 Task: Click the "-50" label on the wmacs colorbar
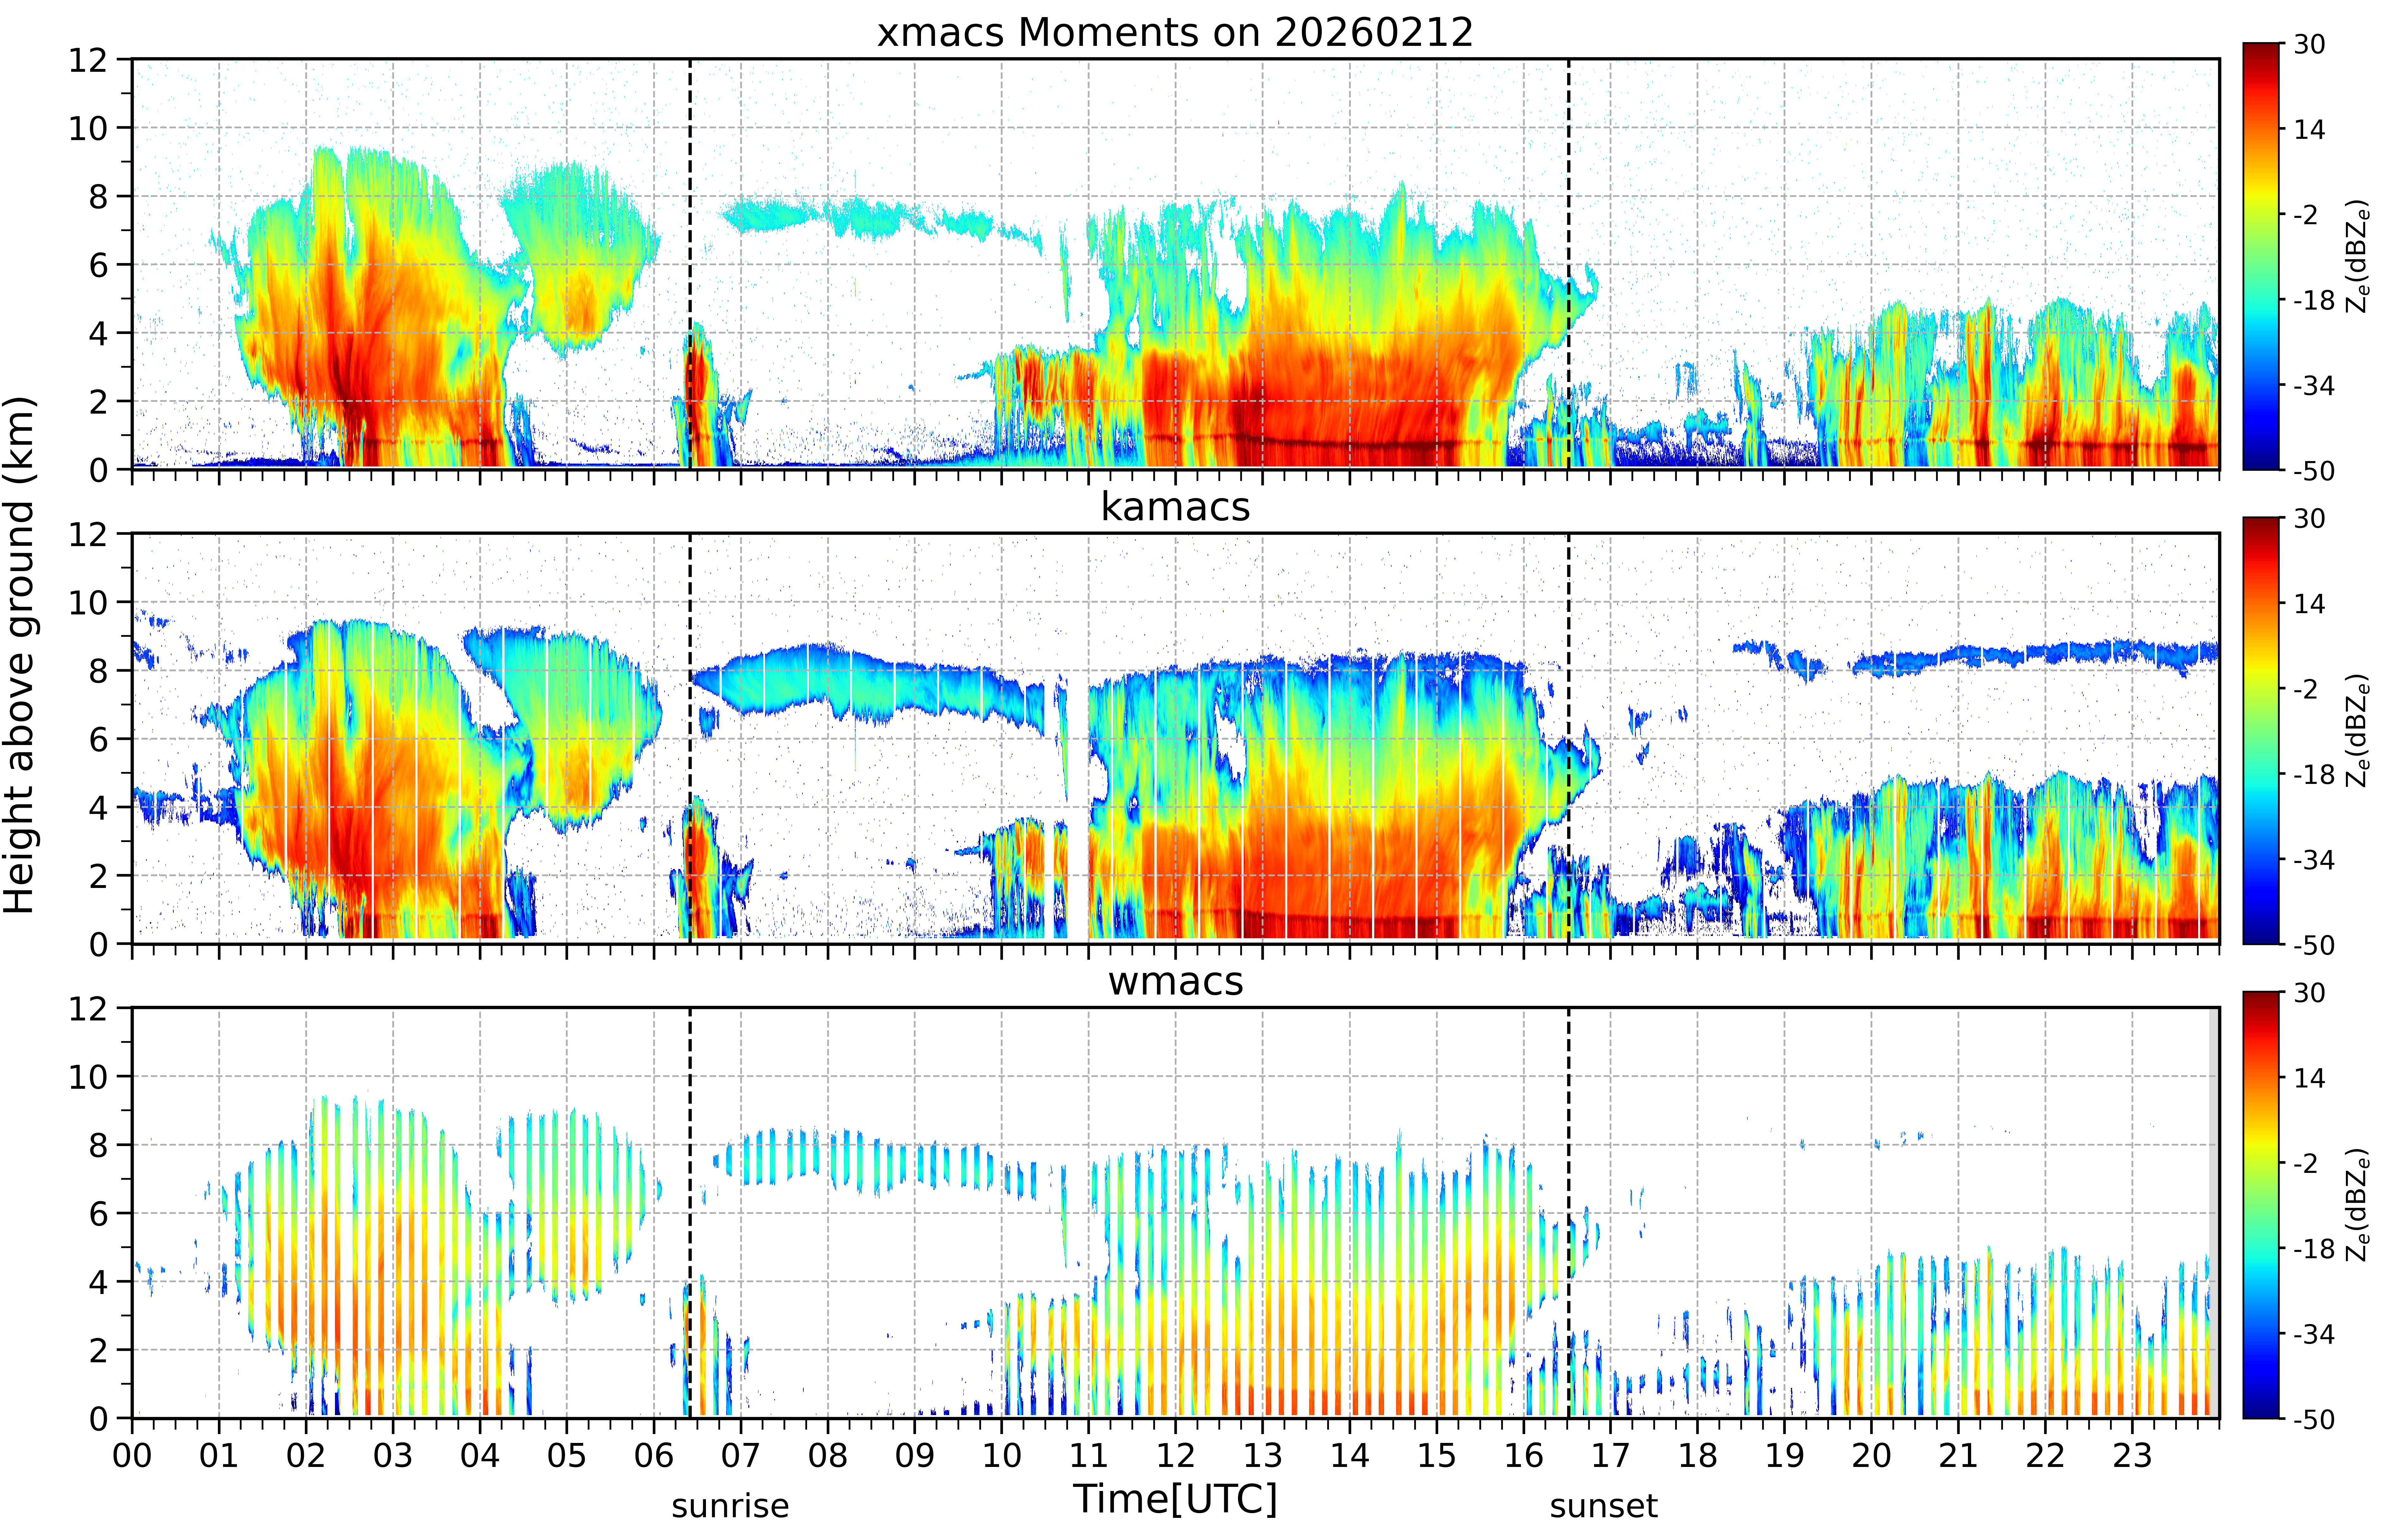pyautogui.click(x=2314, y=1419)
